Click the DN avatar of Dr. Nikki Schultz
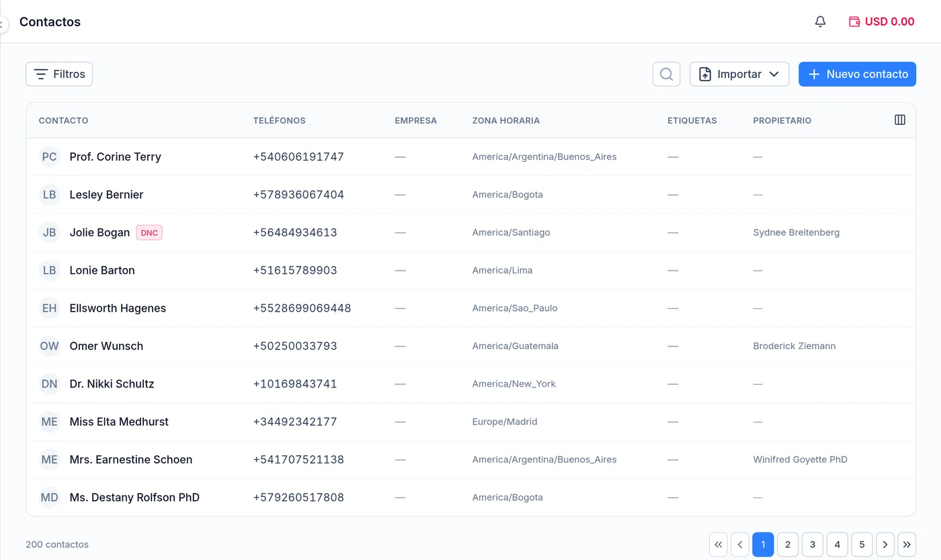 pyautogui.click(x=50, y=384)
